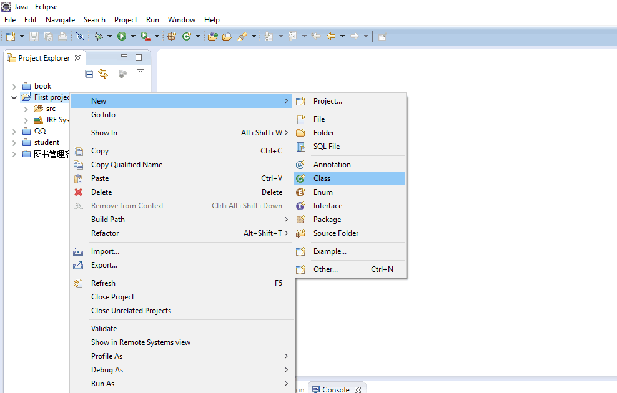617x393 pixels.
Task: Choose SQL File in the New submenu
Action: click(349, 147)
